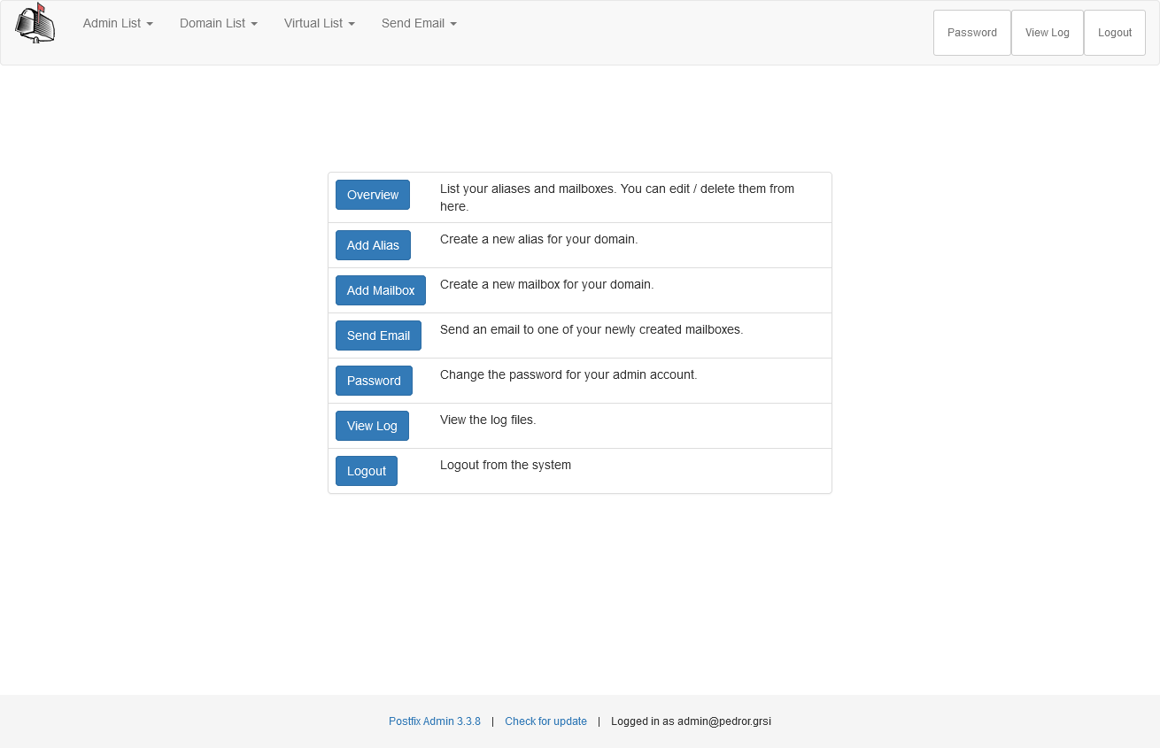Open View Log from top navbar
This screenshot has width=1160, height=748.
click(1047, 33)
